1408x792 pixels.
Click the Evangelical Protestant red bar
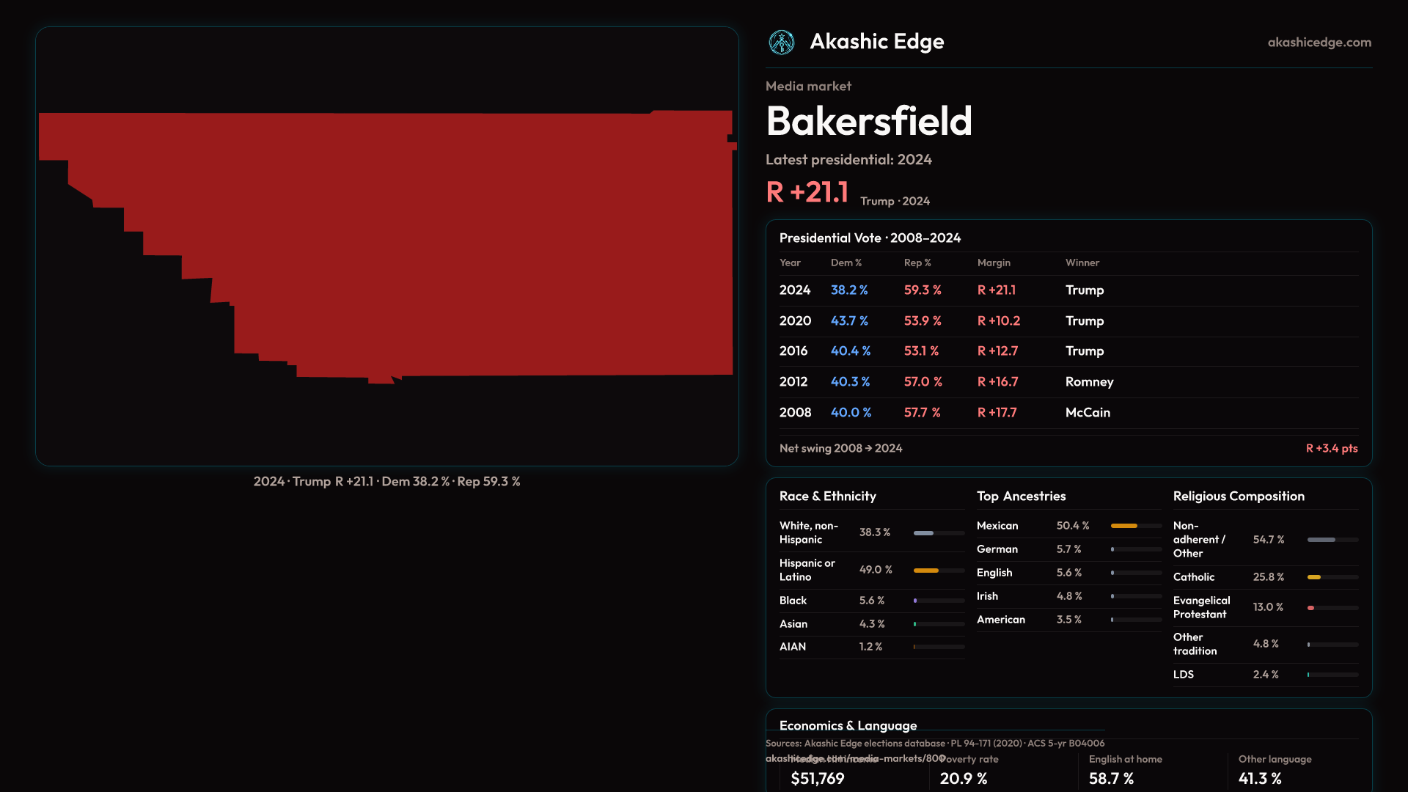1311,608
